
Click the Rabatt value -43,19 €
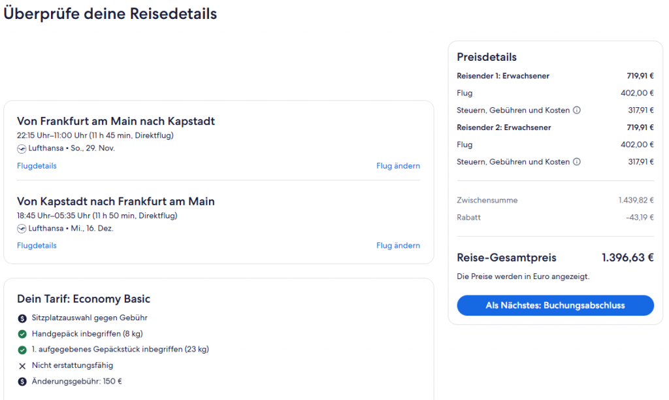coord(639,218)
